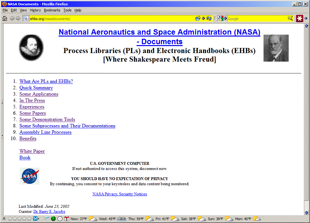Click the 'U.S. GOVERNMENT COMPUTER' notice heading
Screen dimensions: 310x223
[120, 163]
